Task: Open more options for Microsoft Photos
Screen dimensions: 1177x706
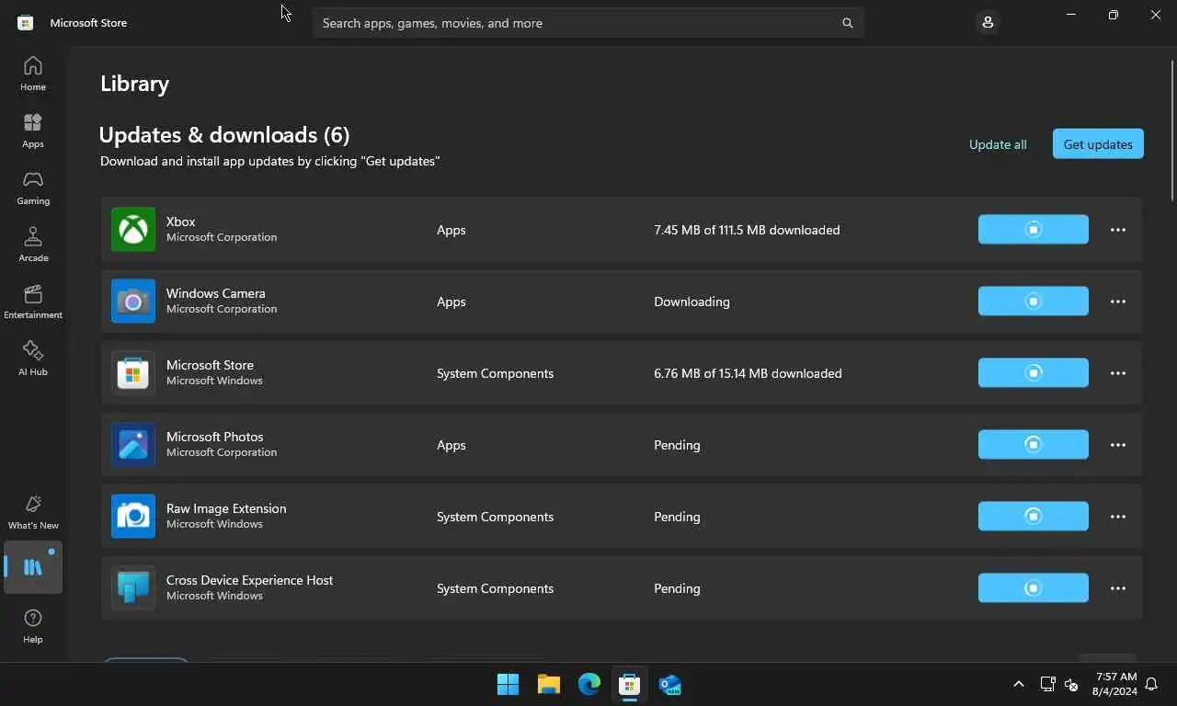Action: [1118, 445]
